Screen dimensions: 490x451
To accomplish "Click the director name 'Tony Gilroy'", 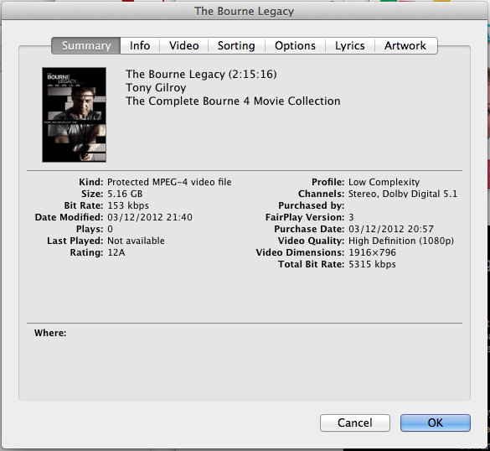I will (x=156, y=88).
